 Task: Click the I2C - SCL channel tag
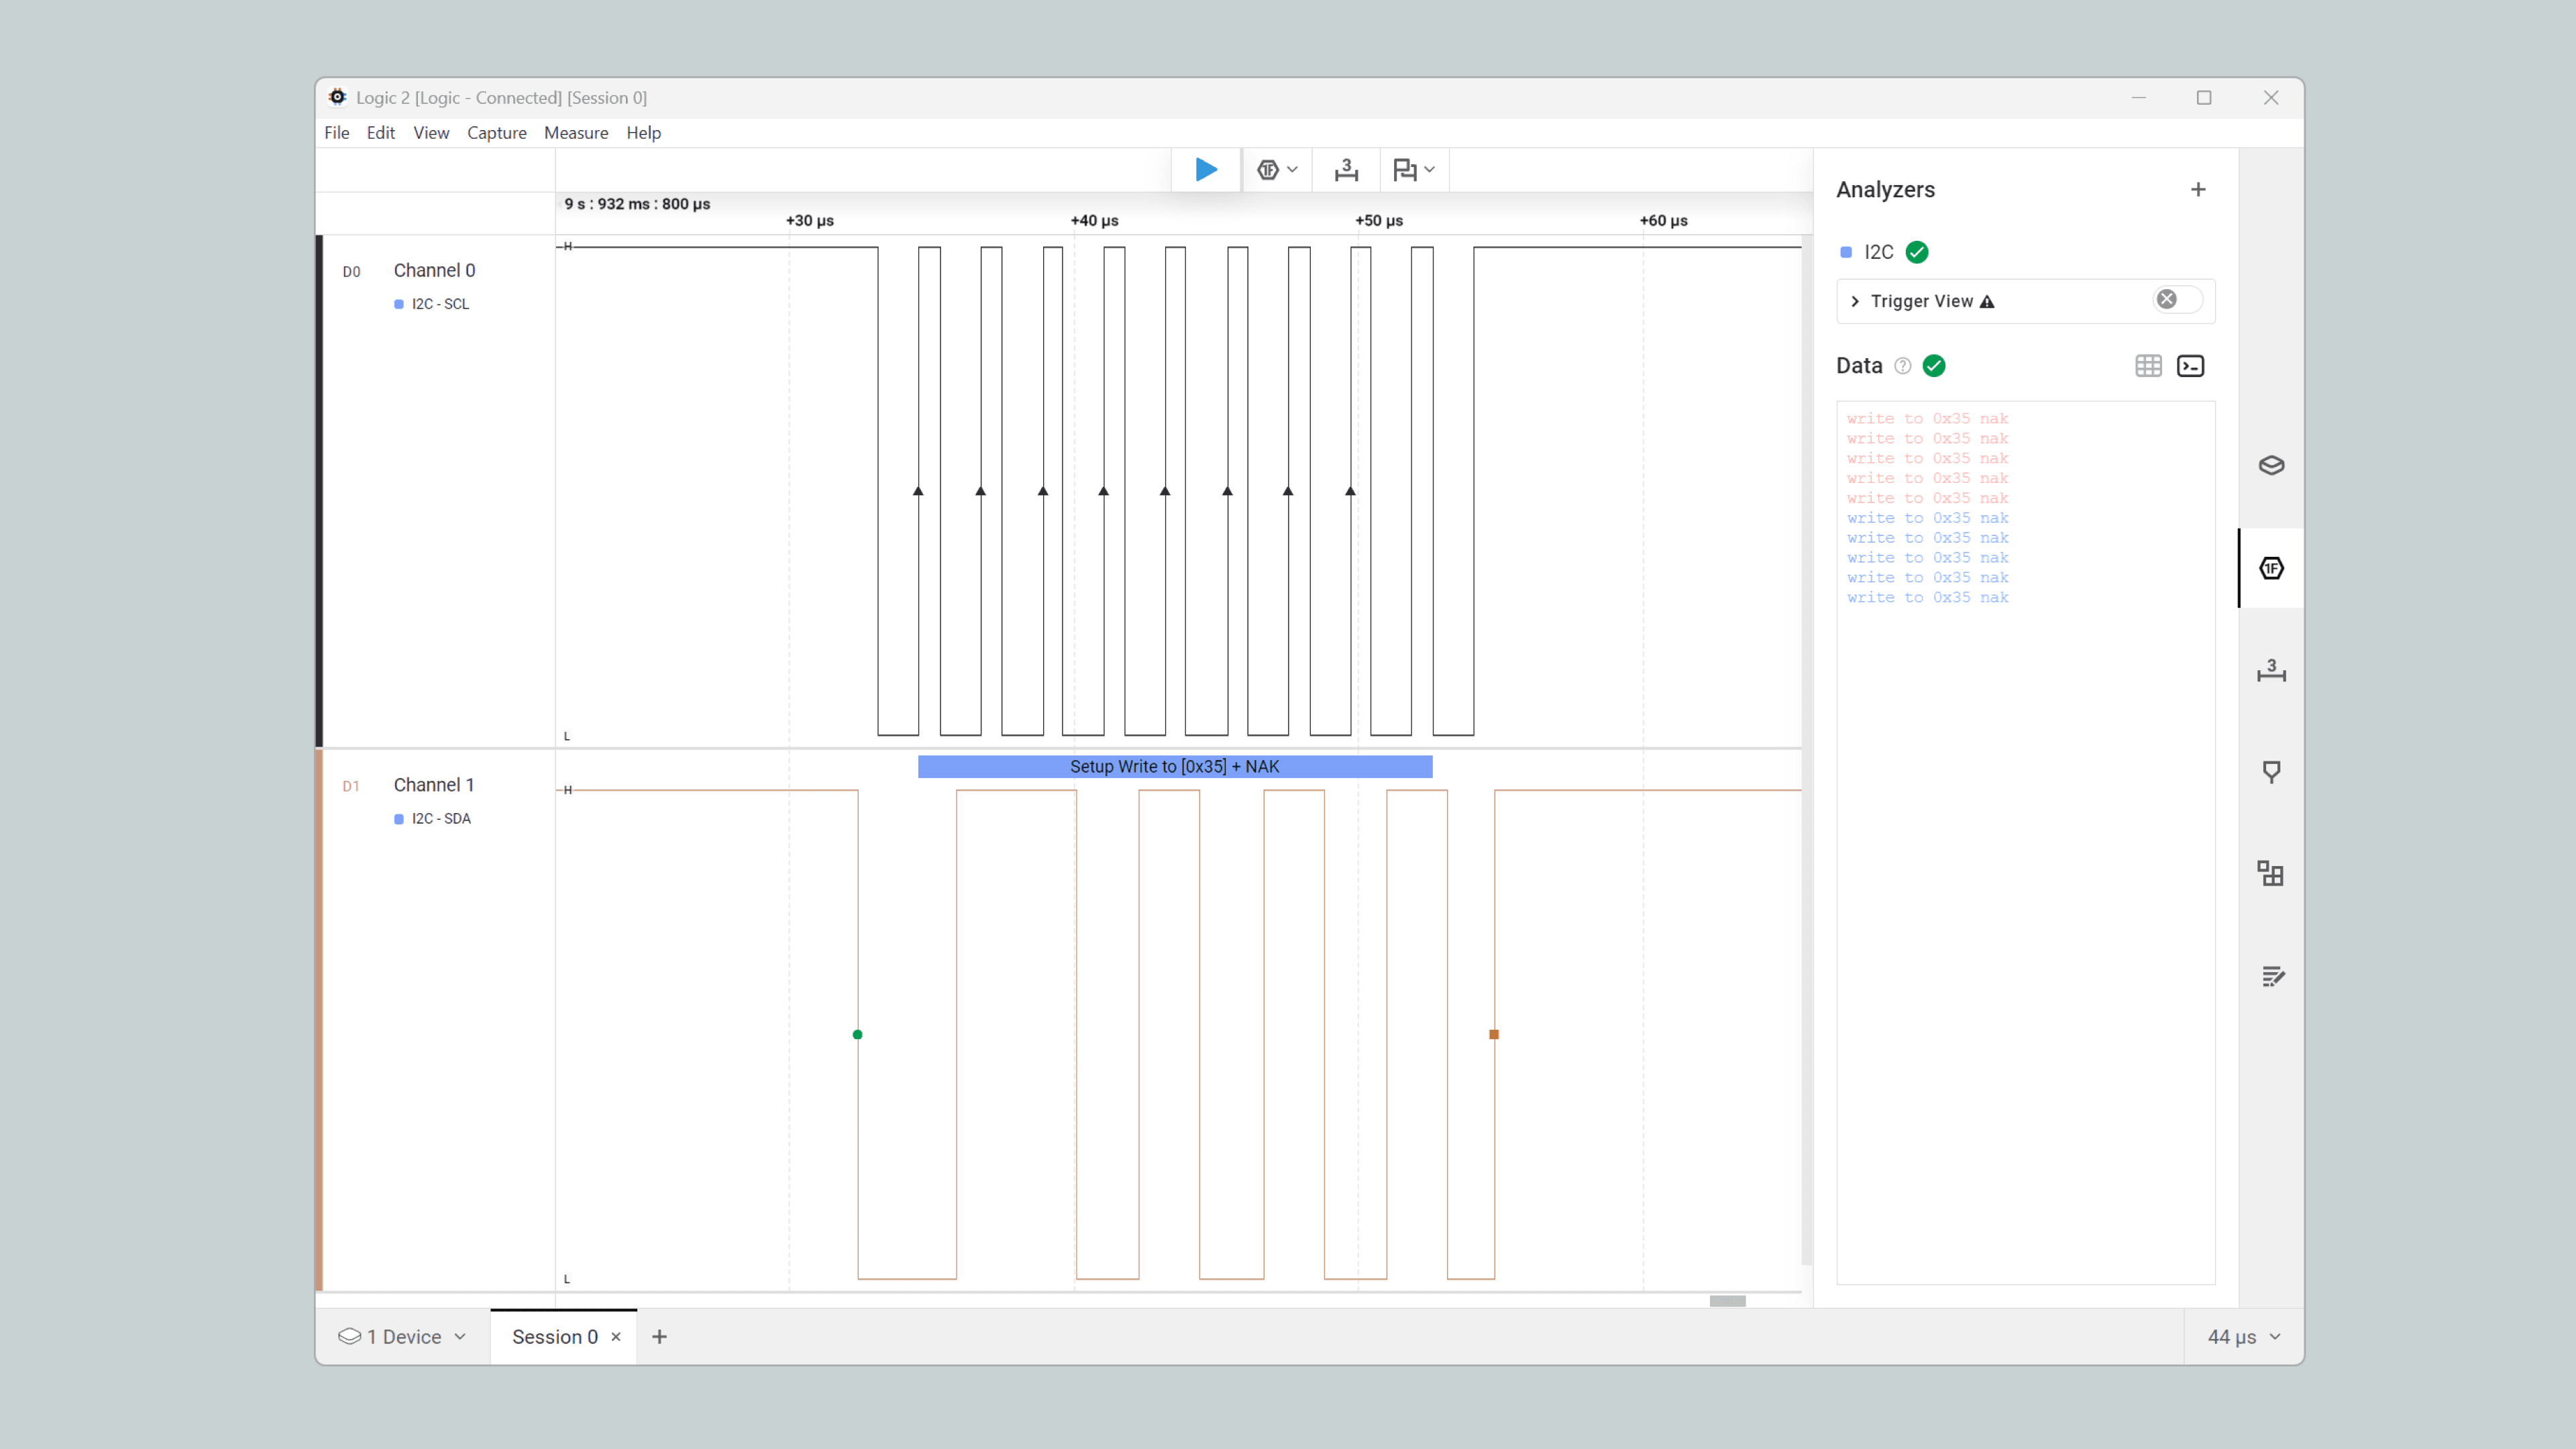[432, 304]
